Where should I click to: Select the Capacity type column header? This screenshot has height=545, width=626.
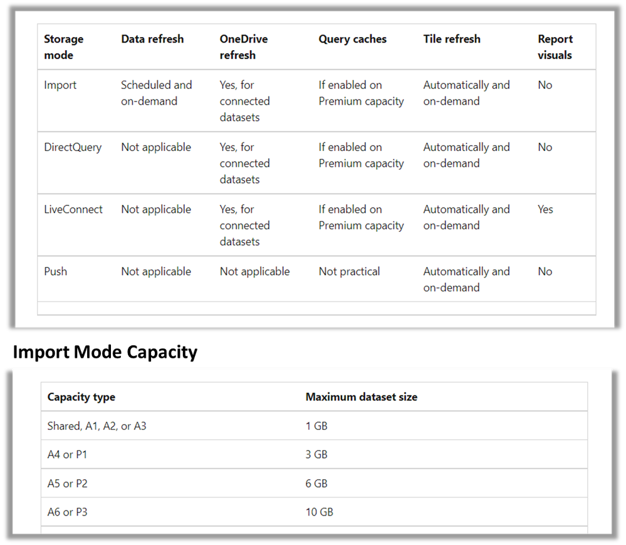tap(81, 397)
